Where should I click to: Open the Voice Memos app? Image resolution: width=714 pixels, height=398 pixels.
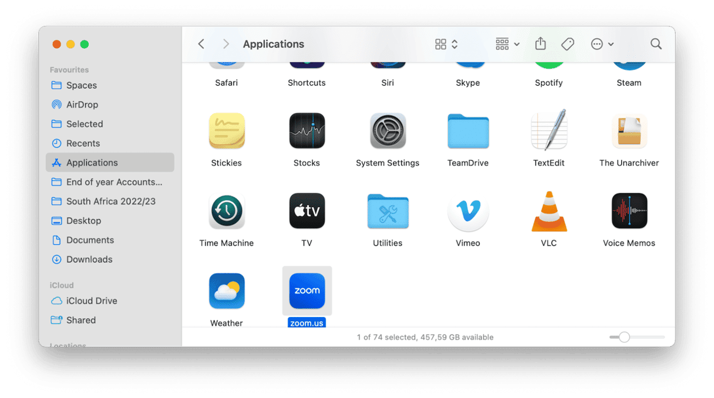pyautogui.click(x=629, y=211)
